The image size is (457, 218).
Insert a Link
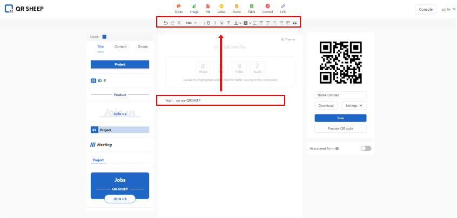pos(283,9)
